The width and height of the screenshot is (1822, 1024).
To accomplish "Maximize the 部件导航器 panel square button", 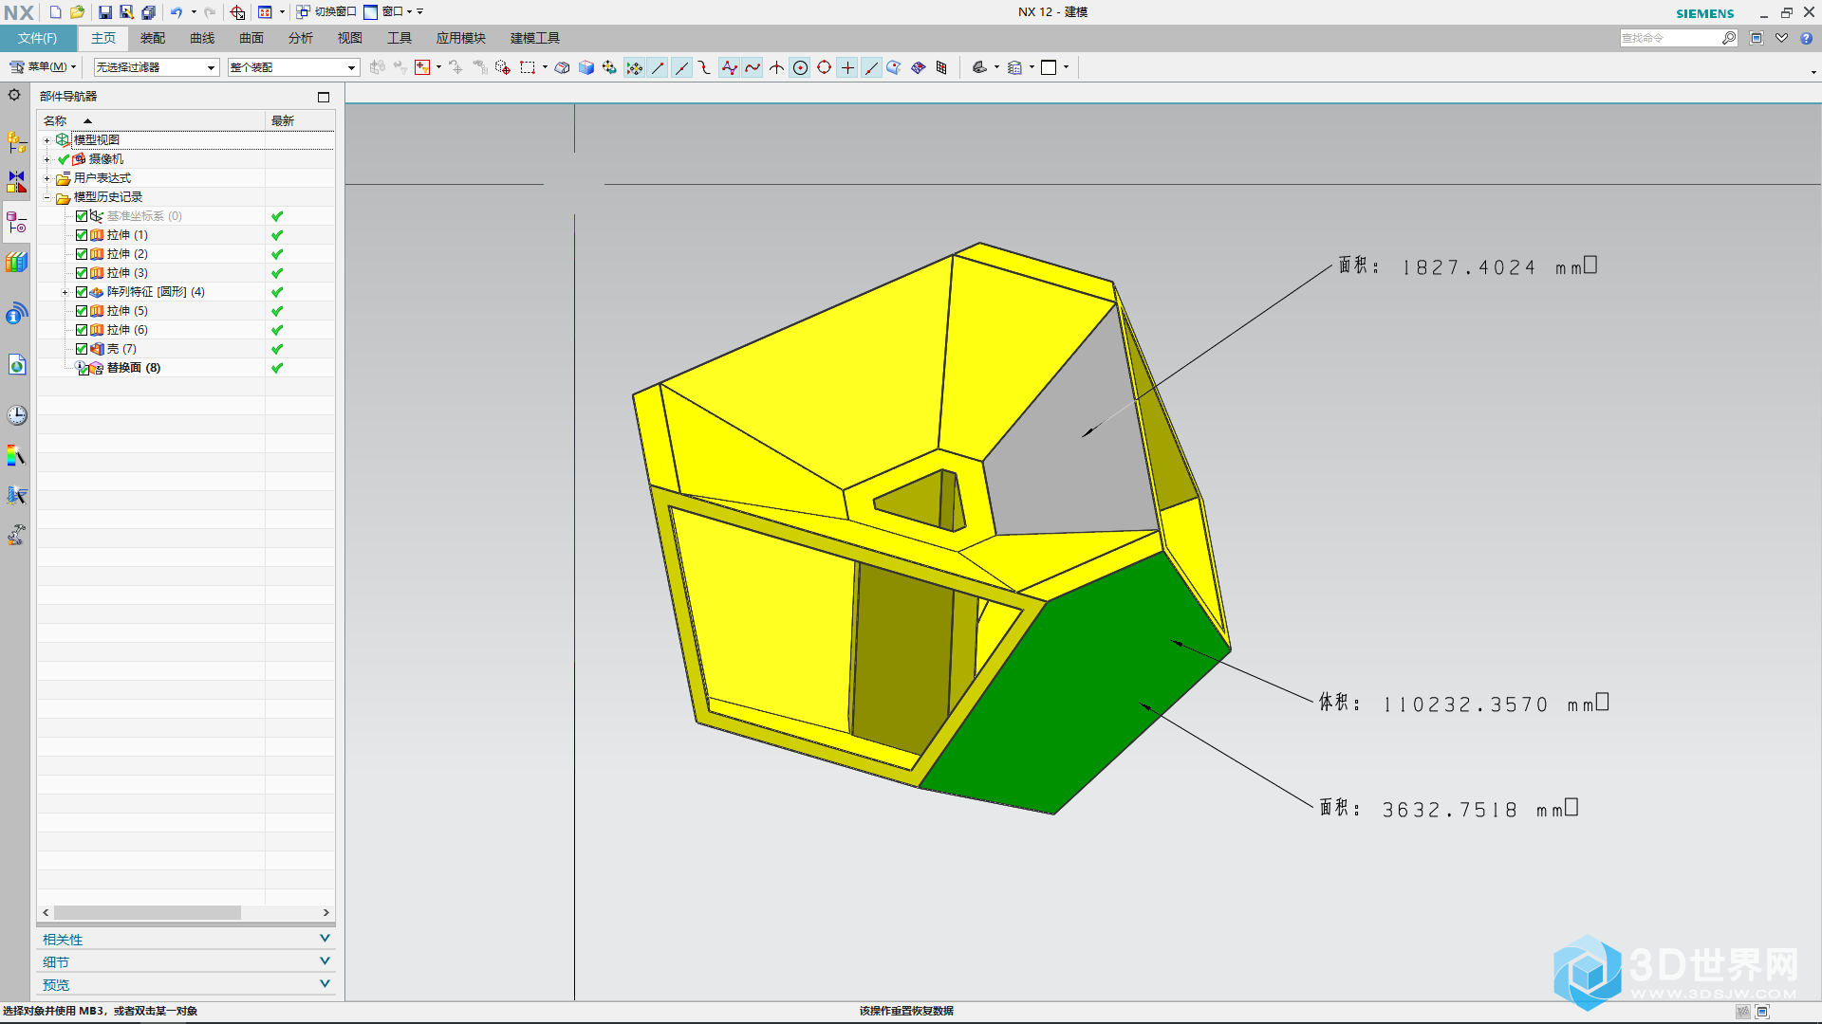I will (x=324, y=97).
